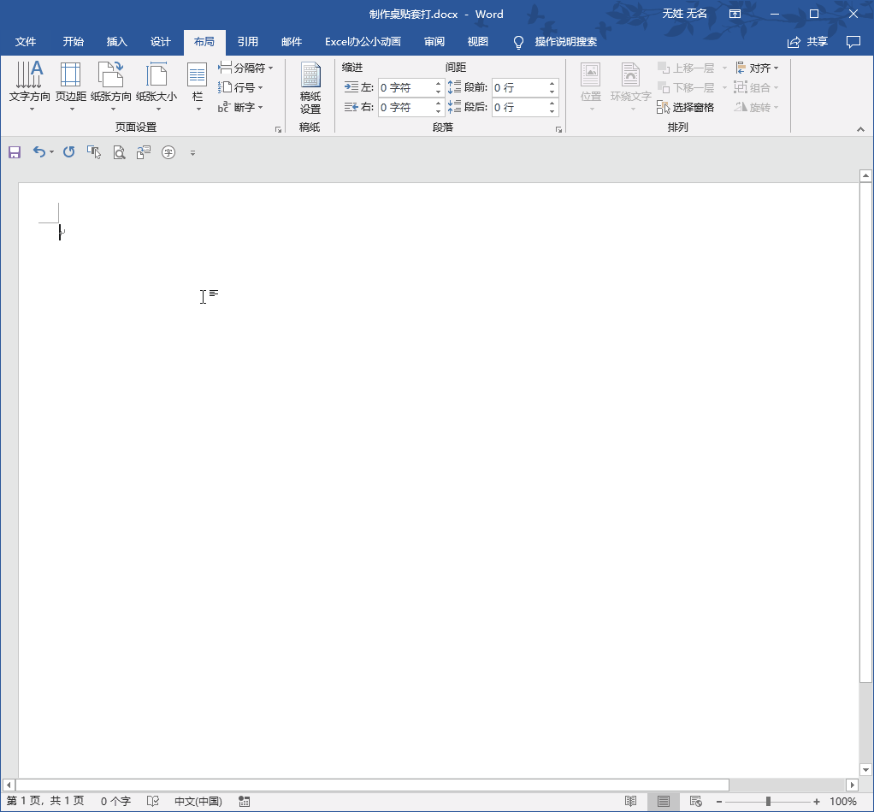The image size is (874, 812).
Task: Click the 100% zoom level
Action: point(843,802)
